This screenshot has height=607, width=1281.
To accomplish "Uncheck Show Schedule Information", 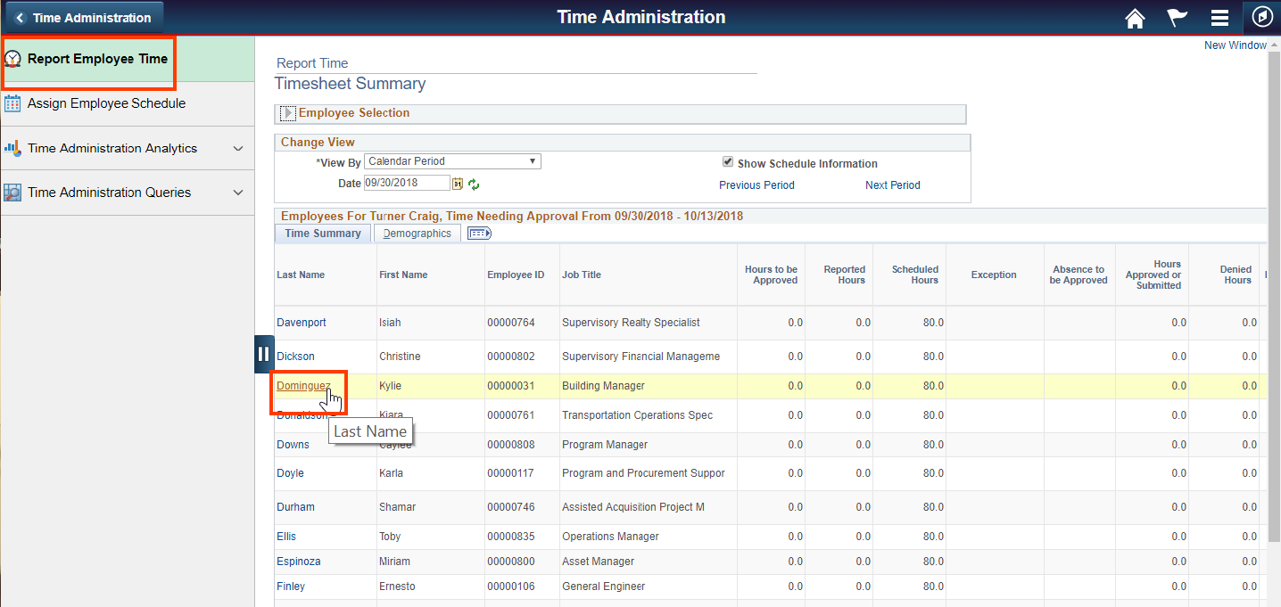I will tap(728, 161).
